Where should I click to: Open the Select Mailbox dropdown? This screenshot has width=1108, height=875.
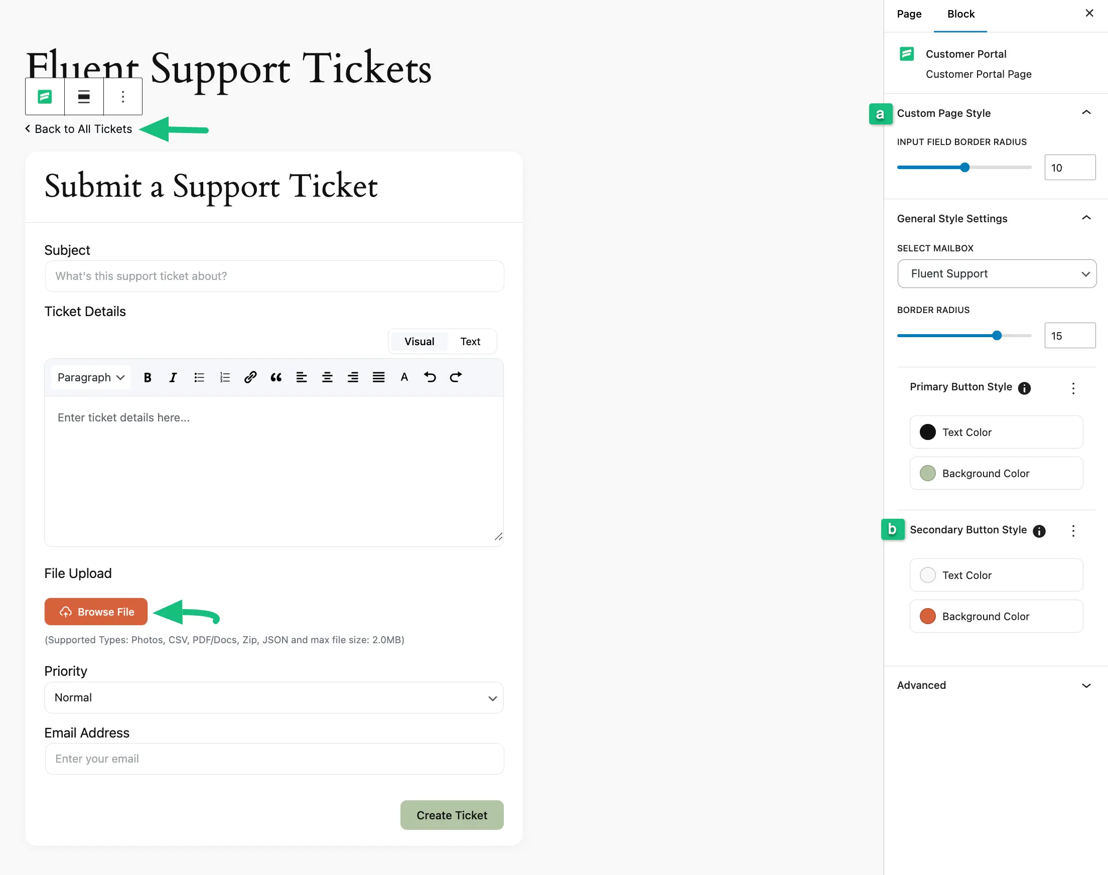[996, 273]
